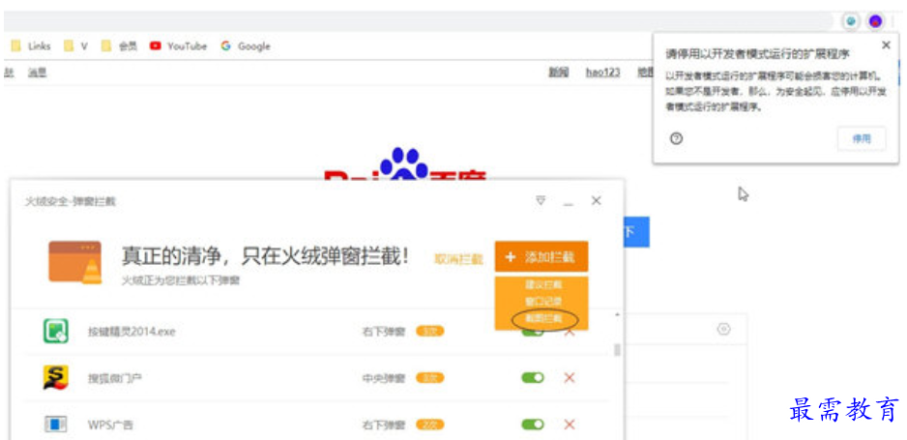Open the 新闻 link on the Baidu page

559,73
